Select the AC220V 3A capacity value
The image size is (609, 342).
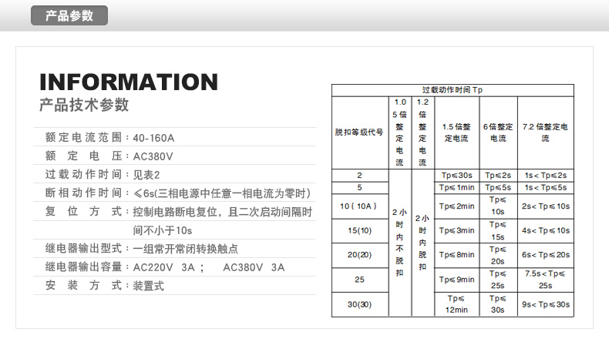pos(163,267)
